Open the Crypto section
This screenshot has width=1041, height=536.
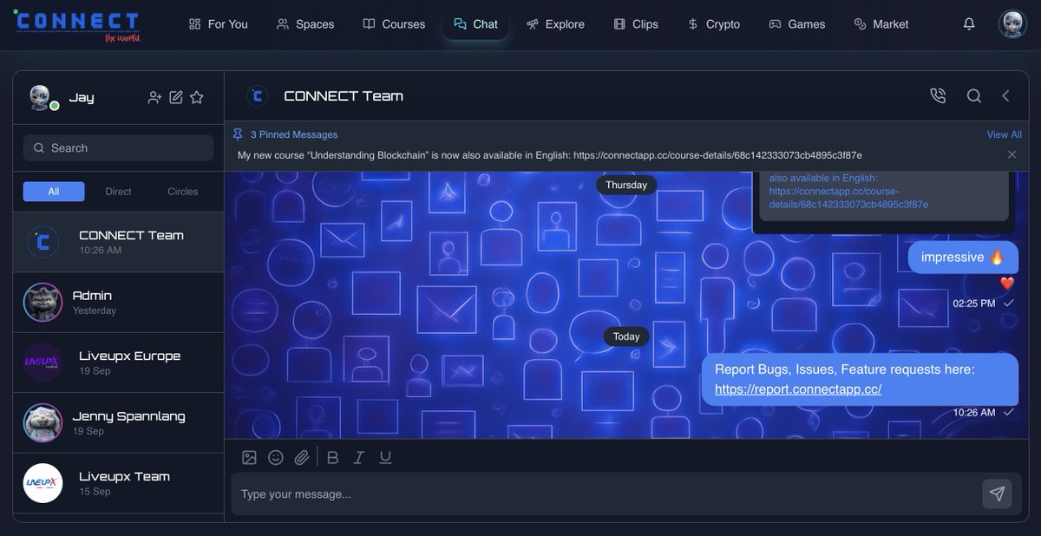pos(713,24)
